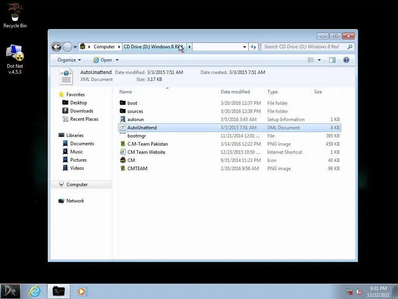
Task: Launch Internet Explorer from the taskbar
Action: coord(35,291)
